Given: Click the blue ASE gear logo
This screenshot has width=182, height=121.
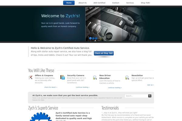Looking at the screenshot, I should (41, 116).
